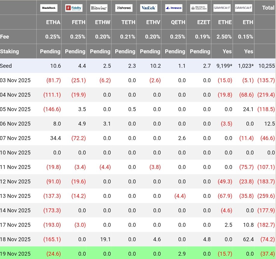Click the Grayscale logo above ETHE
276x259 pixels.
tap(222, 8)
